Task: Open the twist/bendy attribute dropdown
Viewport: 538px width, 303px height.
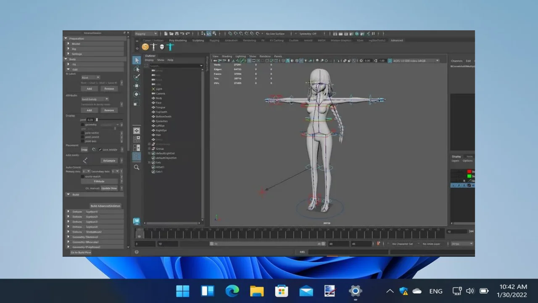Action: pos(95,99)
